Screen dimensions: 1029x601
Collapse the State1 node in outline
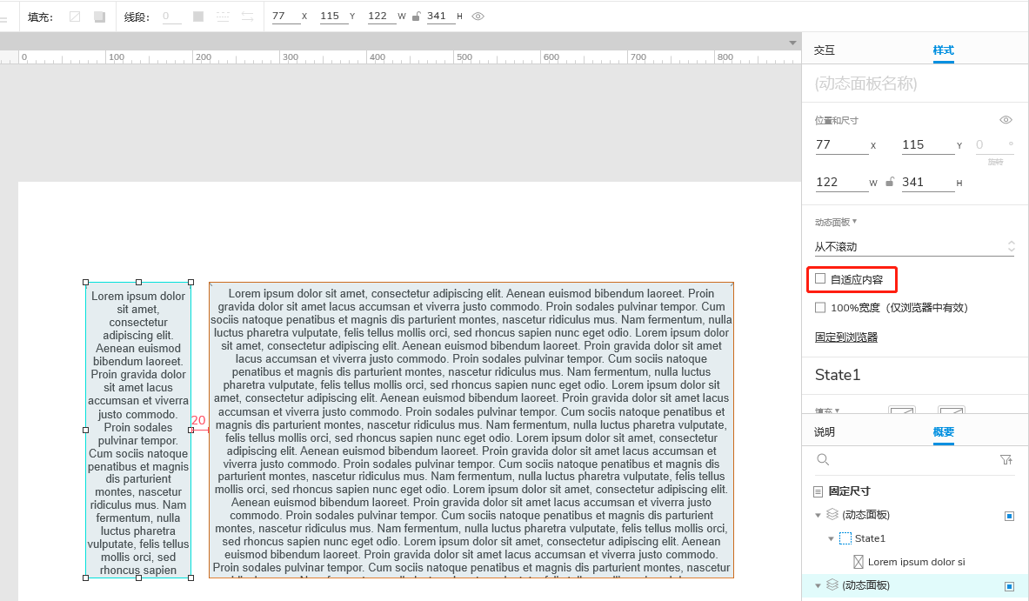(x=831, y=538)
